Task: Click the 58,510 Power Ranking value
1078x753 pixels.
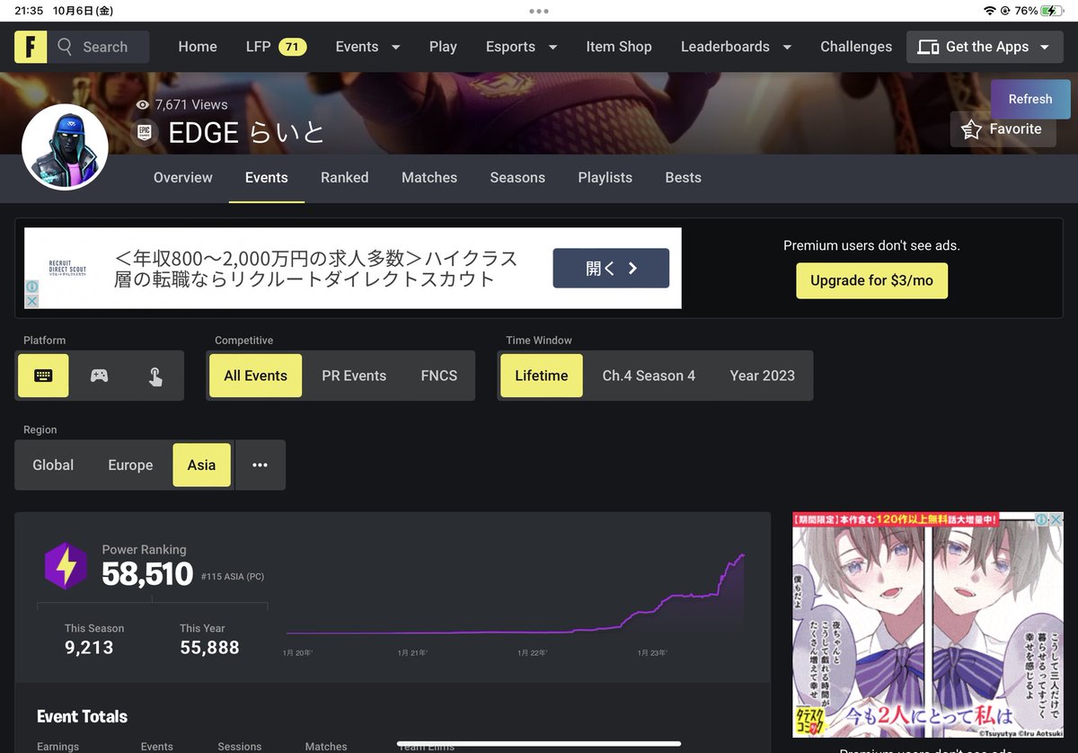Action: (147, 574)
